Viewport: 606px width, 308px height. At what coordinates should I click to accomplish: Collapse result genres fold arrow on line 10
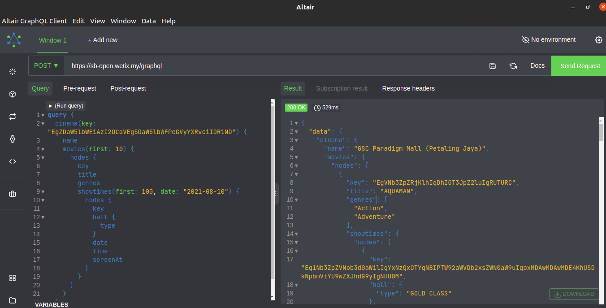click(296, 200)
